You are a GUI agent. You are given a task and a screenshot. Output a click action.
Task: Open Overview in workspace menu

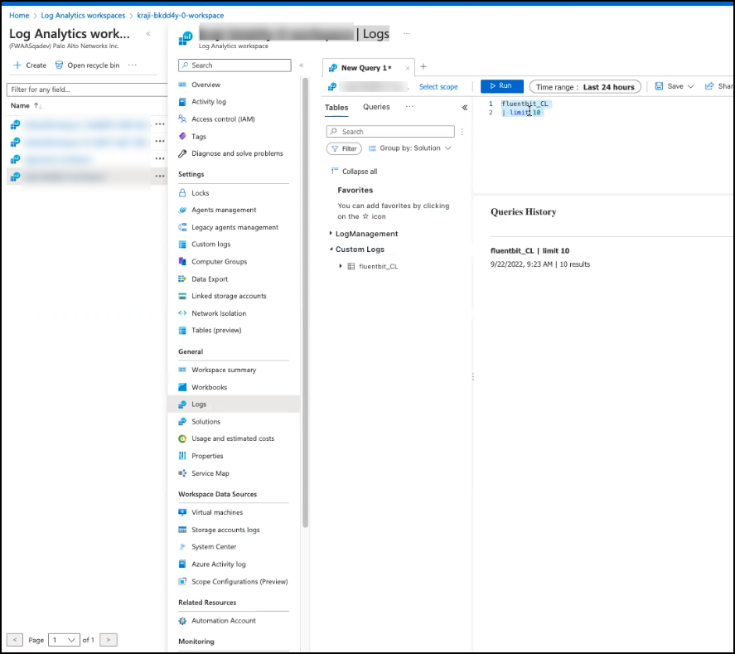[206, 85]
